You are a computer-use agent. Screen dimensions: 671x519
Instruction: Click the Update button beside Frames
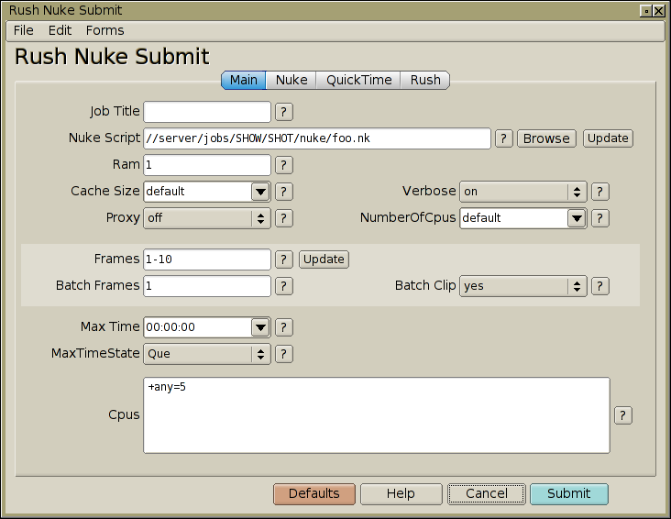(324, 259)
